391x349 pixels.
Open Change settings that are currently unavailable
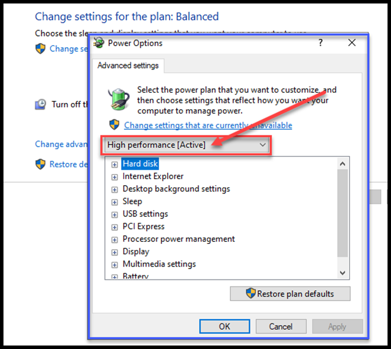click(x=208, y=125)
